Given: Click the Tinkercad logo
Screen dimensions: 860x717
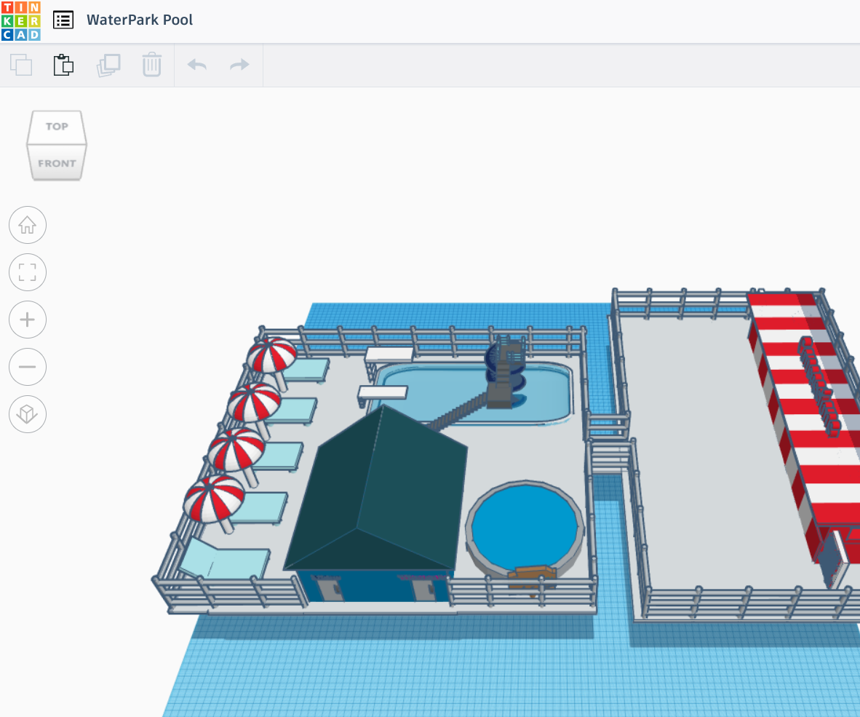Looking at the screenshot, I should pos(21,21).
